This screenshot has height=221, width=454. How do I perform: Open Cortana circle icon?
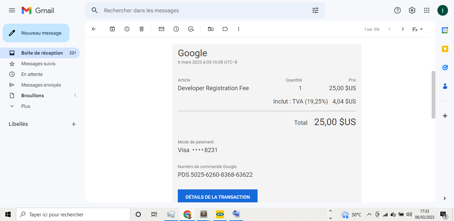coord(138,214)
